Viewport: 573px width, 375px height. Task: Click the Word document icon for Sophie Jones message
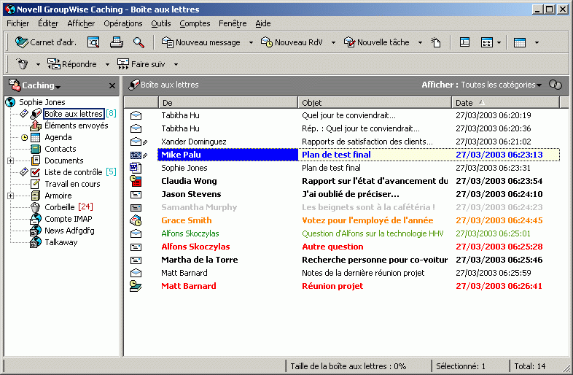136,168
